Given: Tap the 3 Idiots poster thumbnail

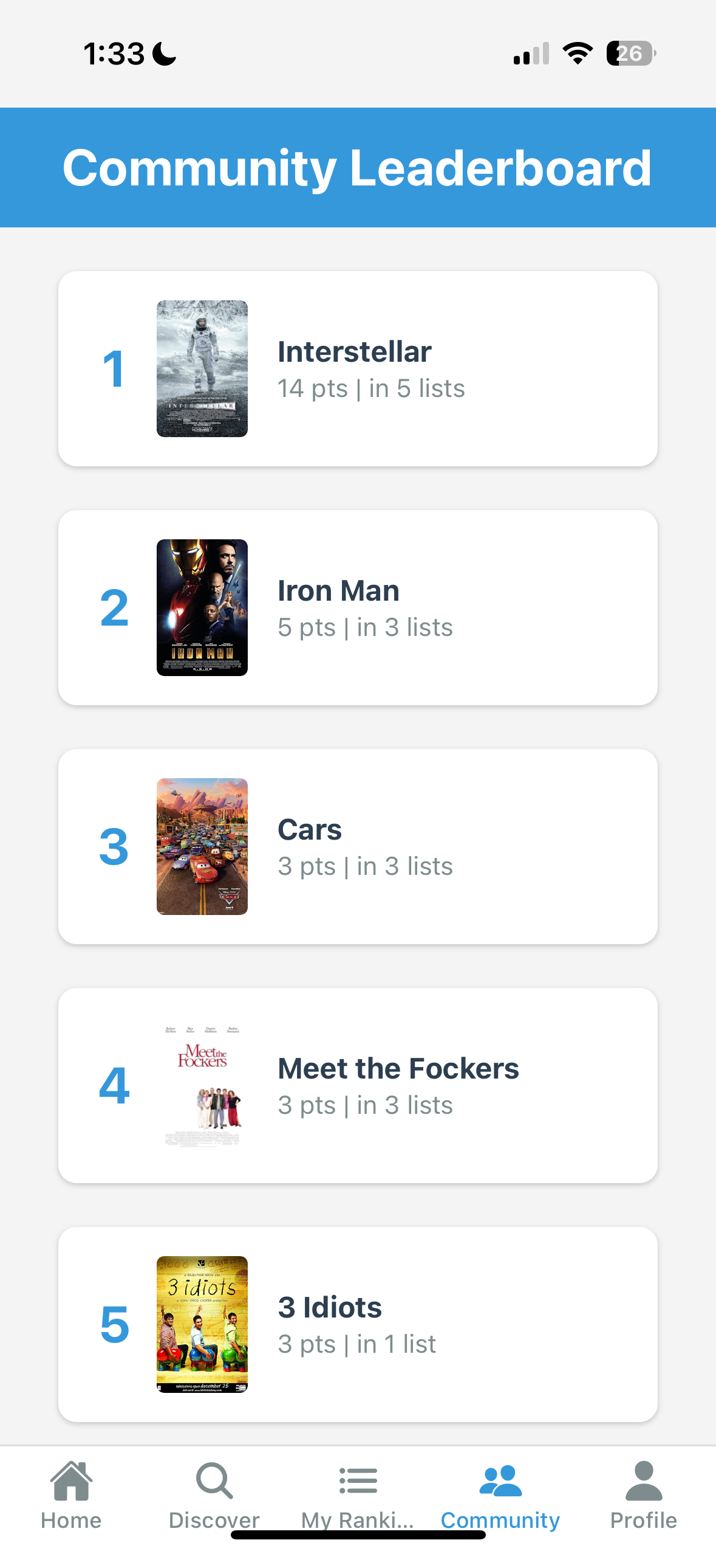Looking at the screenshot, I should click(x=202, y=1324).
